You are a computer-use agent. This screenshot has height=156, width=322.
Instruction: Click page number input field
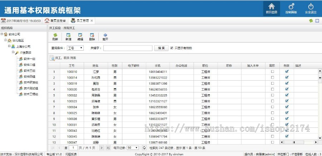[x=73, y=147]
